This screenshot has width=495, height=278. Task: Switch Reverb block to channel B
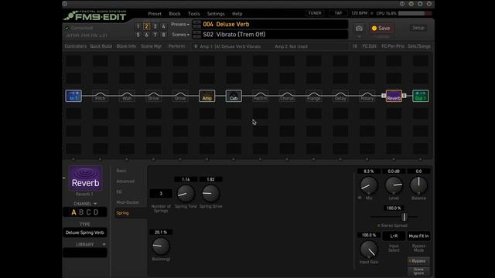coord(81,212)
